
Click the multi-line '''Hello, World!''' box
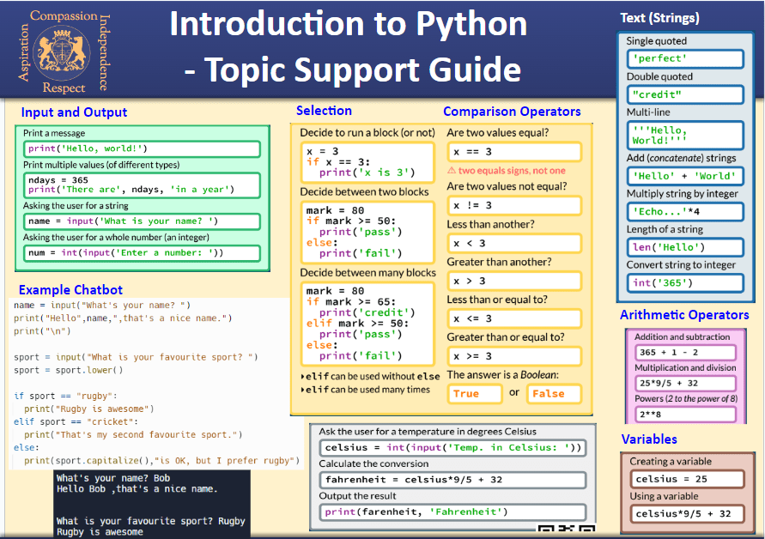tap(685, 135)
